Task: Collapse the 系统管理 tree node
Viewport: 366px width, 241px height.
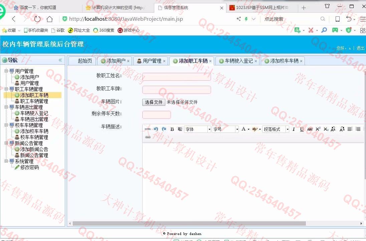Action: (x=6, y=161)
